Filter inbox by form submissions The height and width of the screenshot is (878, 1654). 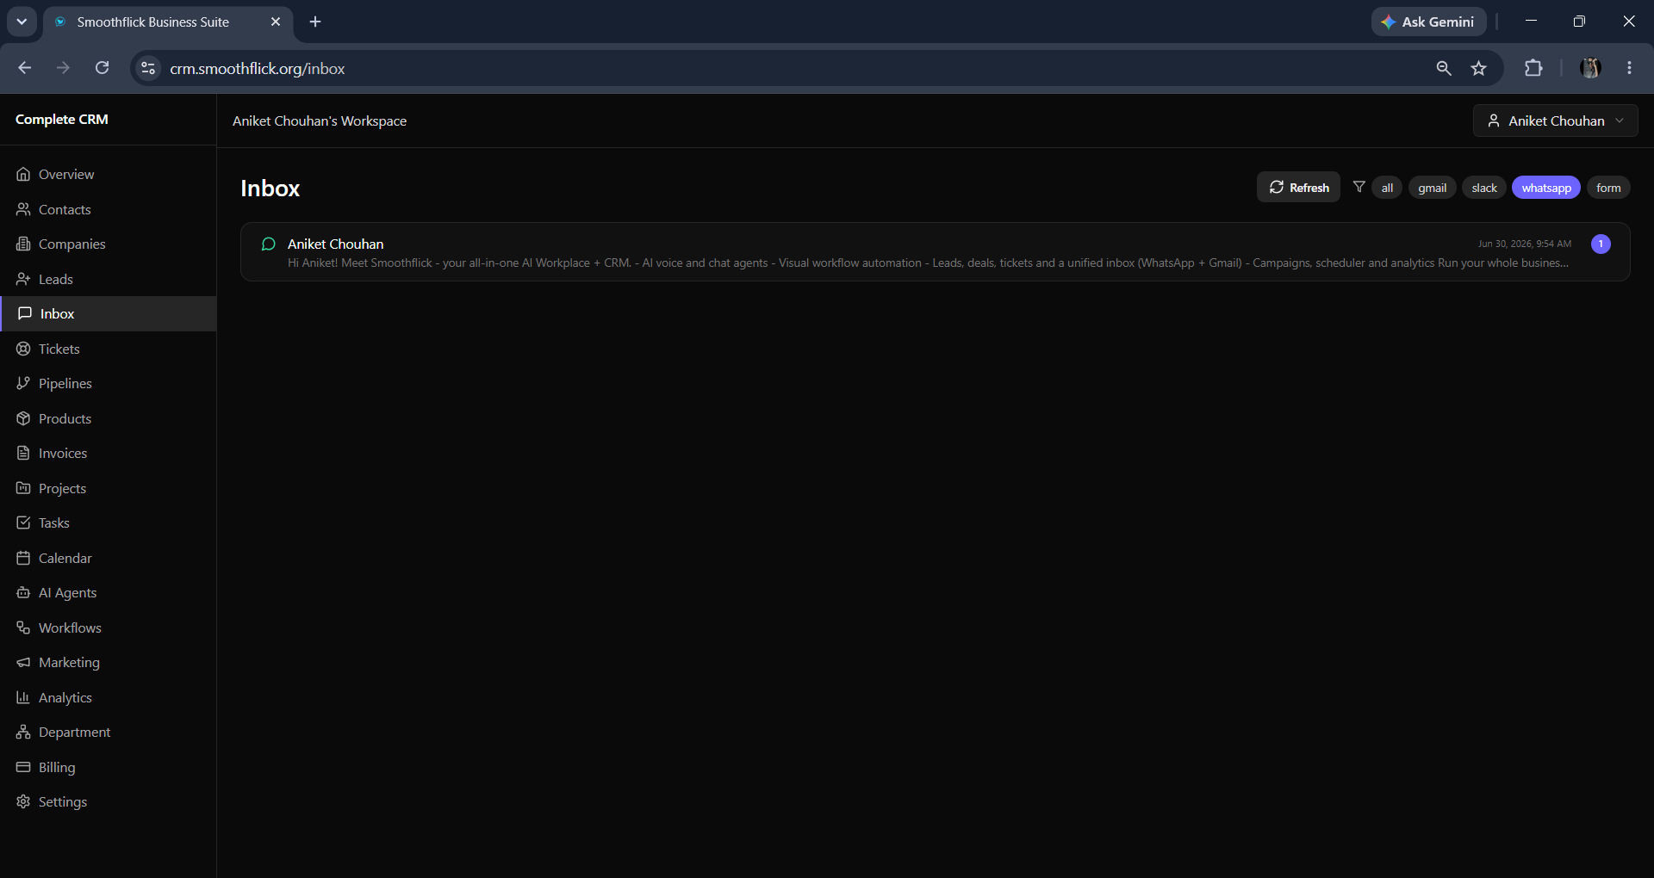(1608, 188)
